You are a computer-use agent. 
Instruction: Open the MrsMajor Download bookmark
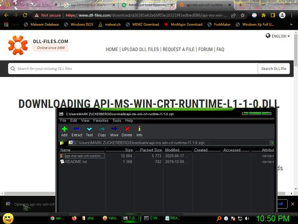(x=183, y=24)
